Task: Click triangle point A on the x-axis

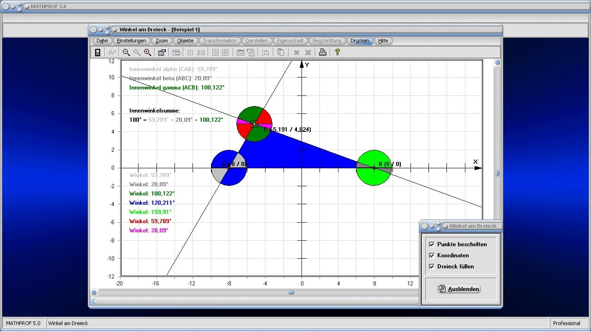Action: [229, 168]
